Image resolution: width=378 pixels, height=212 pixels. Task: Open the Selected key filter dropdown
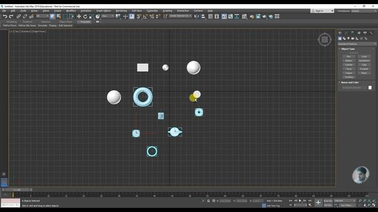345,201
